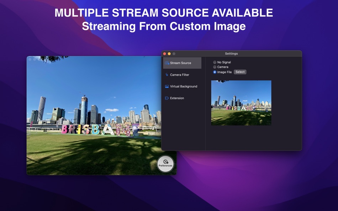Select the No Signal radio button
This screenshot has width=338, height=211.
tap(215, 62)
